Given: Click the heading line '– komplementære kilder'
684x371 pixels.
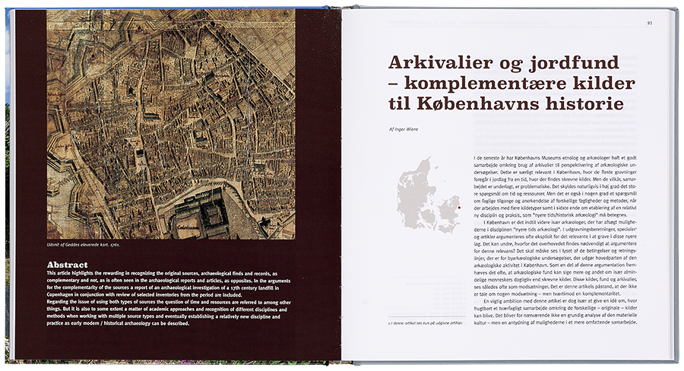Looking at the screenshot, I should (x=511, y=83).
